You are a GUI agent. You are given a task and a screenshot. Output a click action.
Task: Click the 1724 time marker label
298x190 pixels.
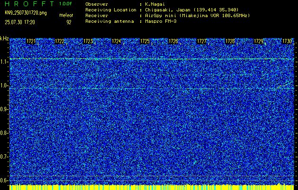pyautogui.click(x=117, y=41)
